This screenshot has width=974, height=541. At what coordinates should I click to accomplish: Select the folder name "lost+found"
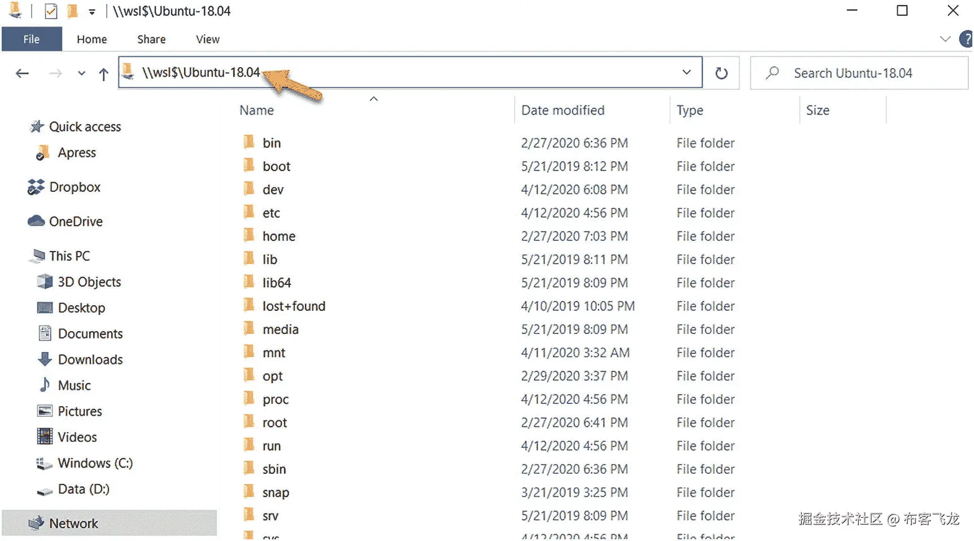(x=294, y=306)
